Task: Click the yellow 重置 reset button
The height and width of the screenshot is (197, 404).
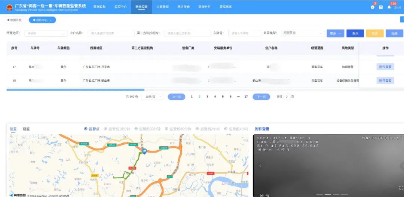Action: 374,33
